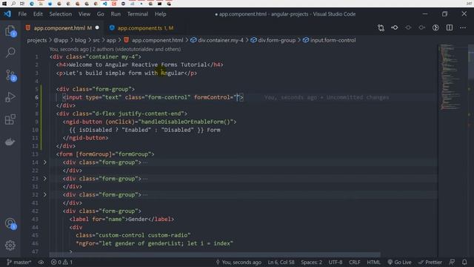
Task: Open the Run menu
Action: click(116, 14)
